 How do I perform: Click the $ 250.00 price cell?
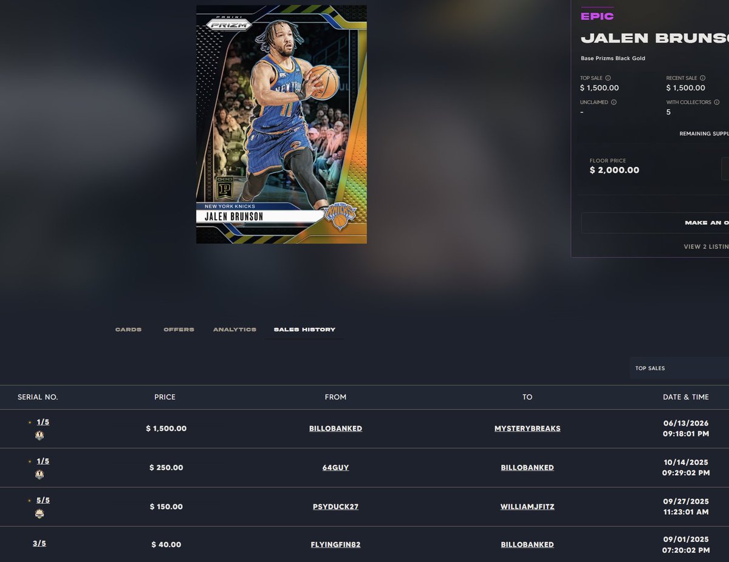[166, 468]
